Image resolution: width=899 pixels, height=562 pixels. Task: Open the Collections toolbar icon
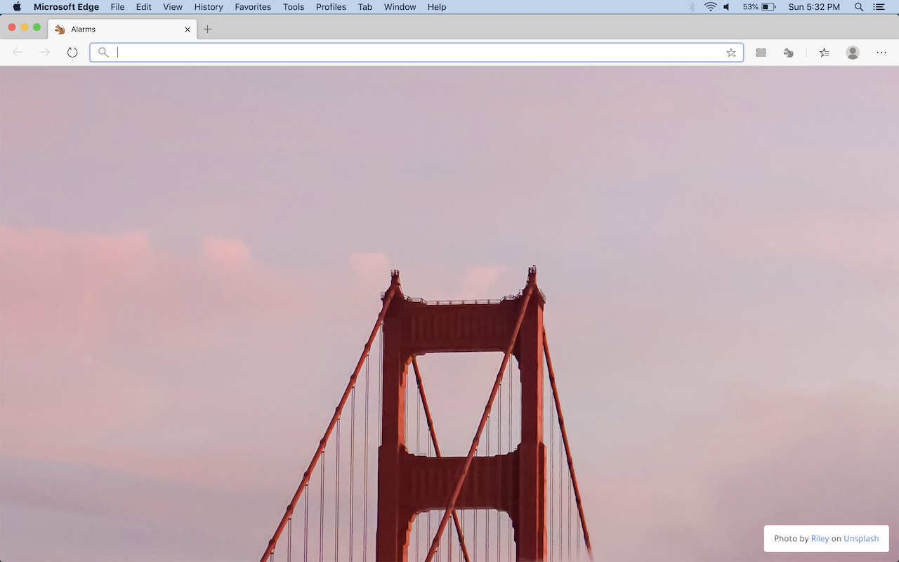(x=761, y=53)
